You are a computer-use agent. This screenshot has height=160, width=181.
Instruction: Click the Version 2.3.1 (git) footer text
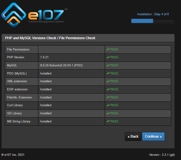162,155
